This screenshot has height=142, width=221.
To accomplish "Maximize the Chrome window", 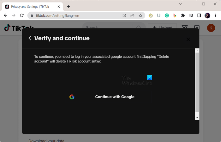I will (x=203, y=4).
